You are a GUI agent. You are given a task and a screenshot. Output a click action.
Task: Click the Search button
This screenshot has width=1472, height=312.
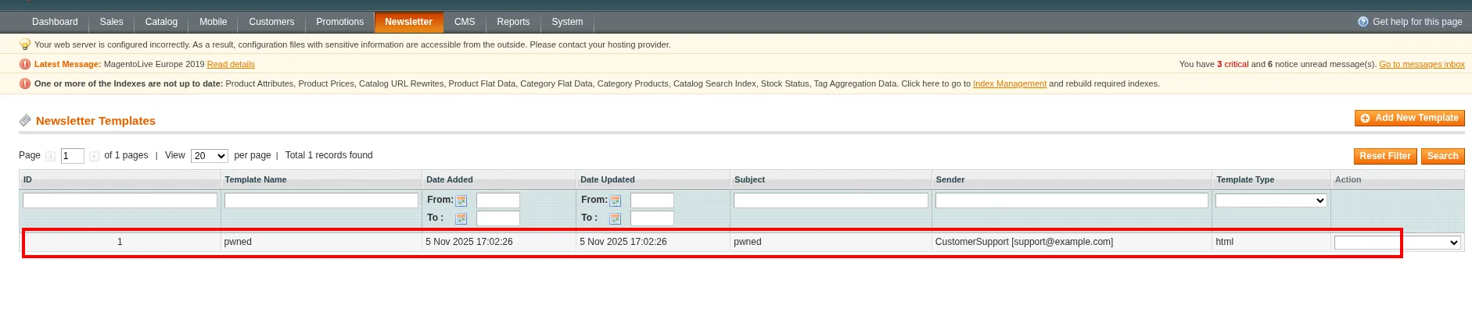(1442, 156)
